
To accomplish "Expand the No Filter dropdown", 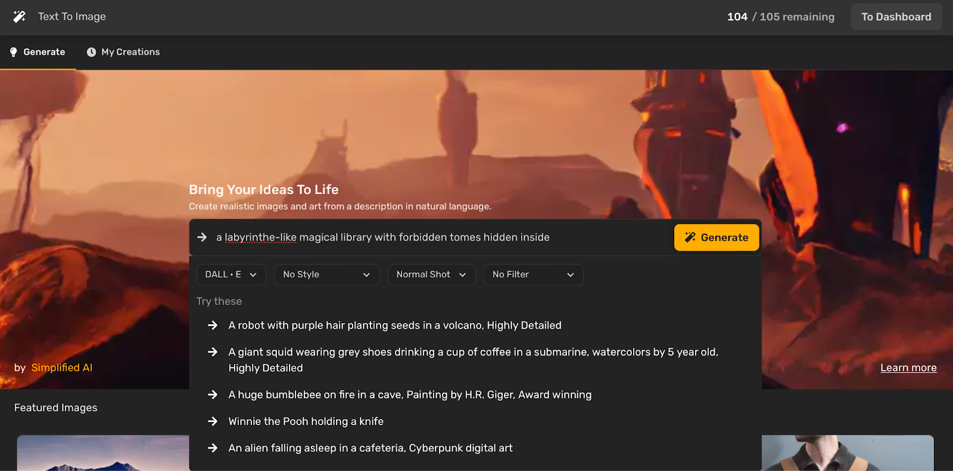I will coord(533,275).
